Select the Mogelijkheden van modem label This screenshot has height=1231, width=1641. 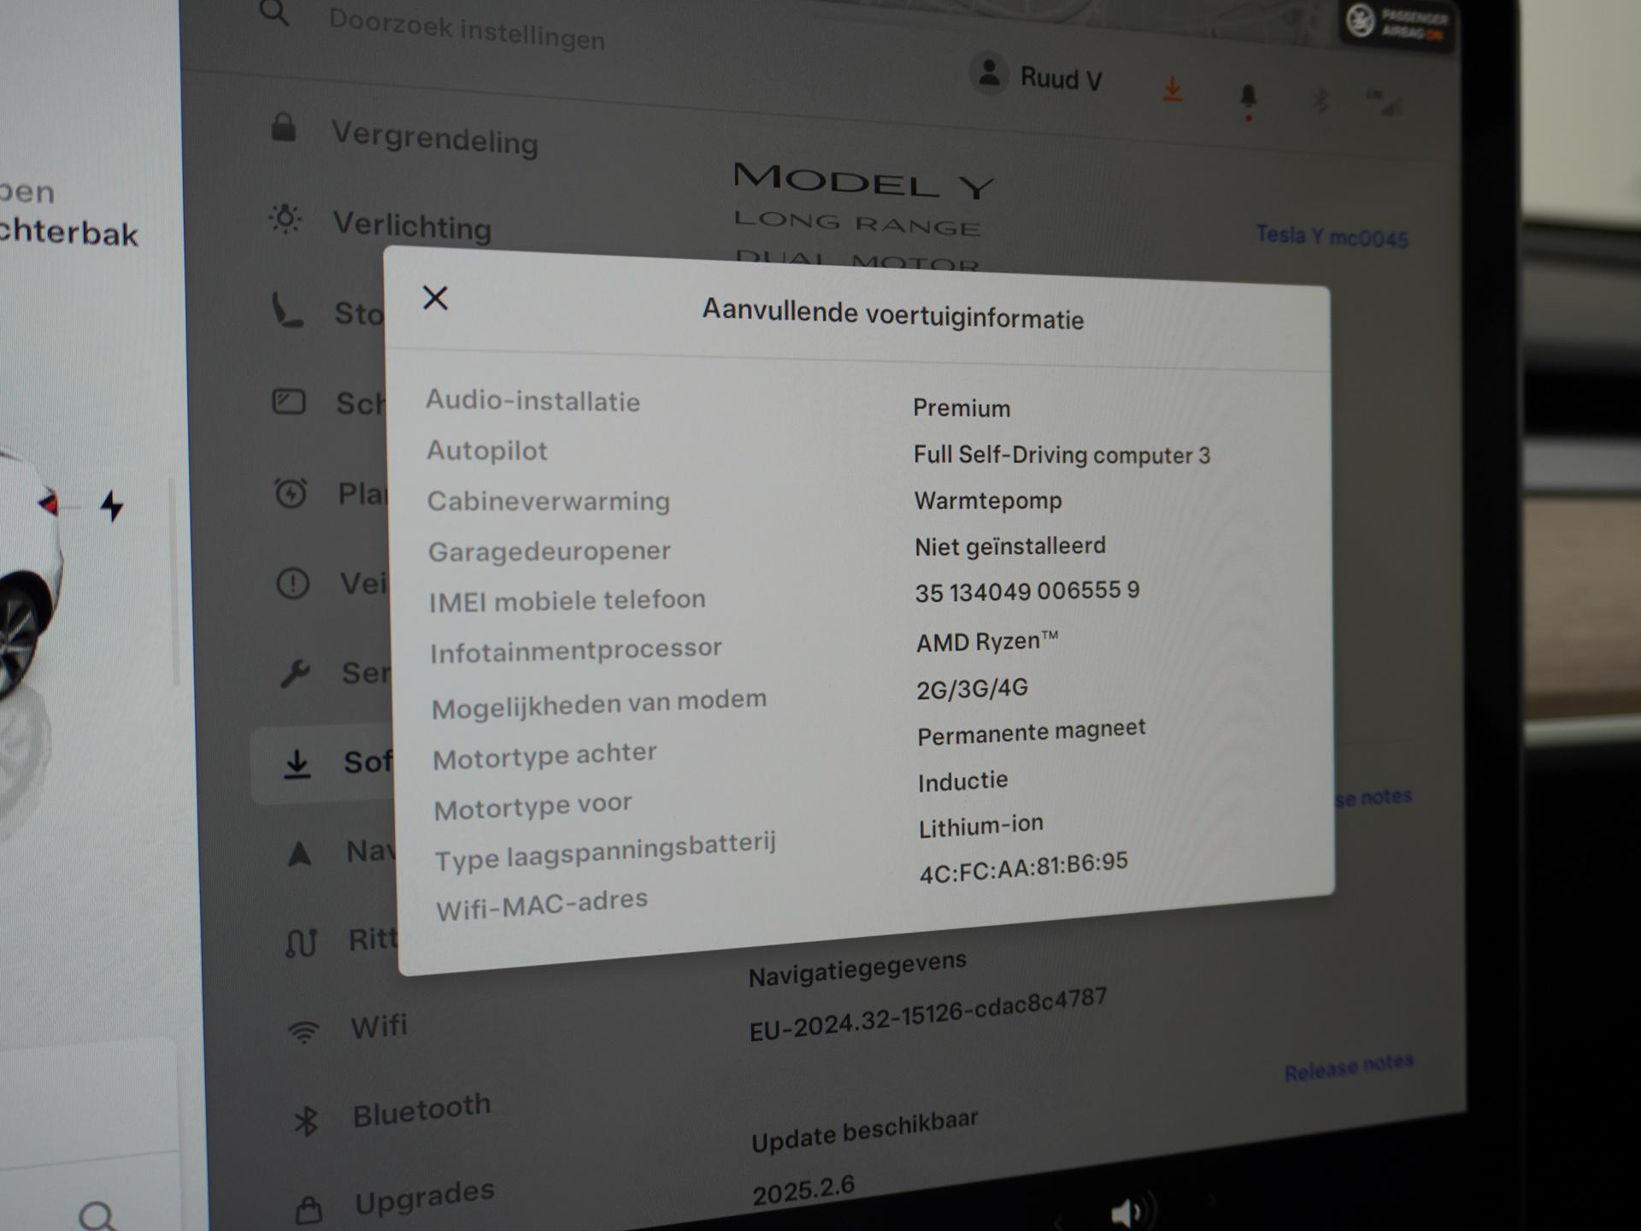[599, 704]
